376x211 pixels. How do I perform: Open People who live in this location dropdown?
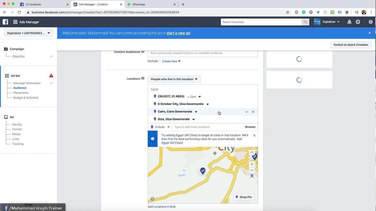click(174, 79)
